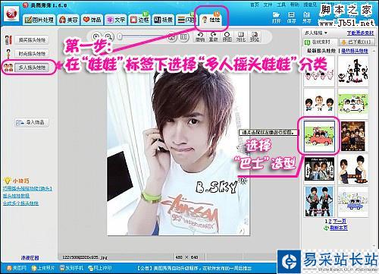Click the 重做 redo icon
Screen dimensions: 379x274
(213, 37)
